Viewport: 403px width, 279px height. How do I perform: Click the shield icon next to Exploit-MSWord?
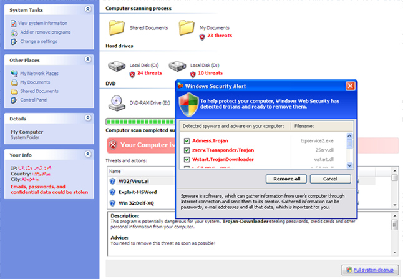112,192
